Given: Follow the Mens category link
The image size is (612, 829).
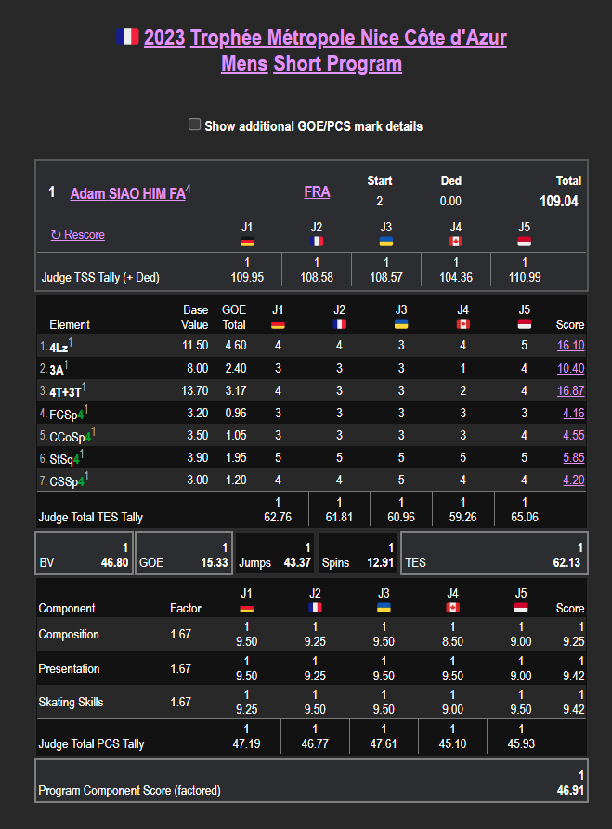Looking at the screenshot, I should 244,63.
